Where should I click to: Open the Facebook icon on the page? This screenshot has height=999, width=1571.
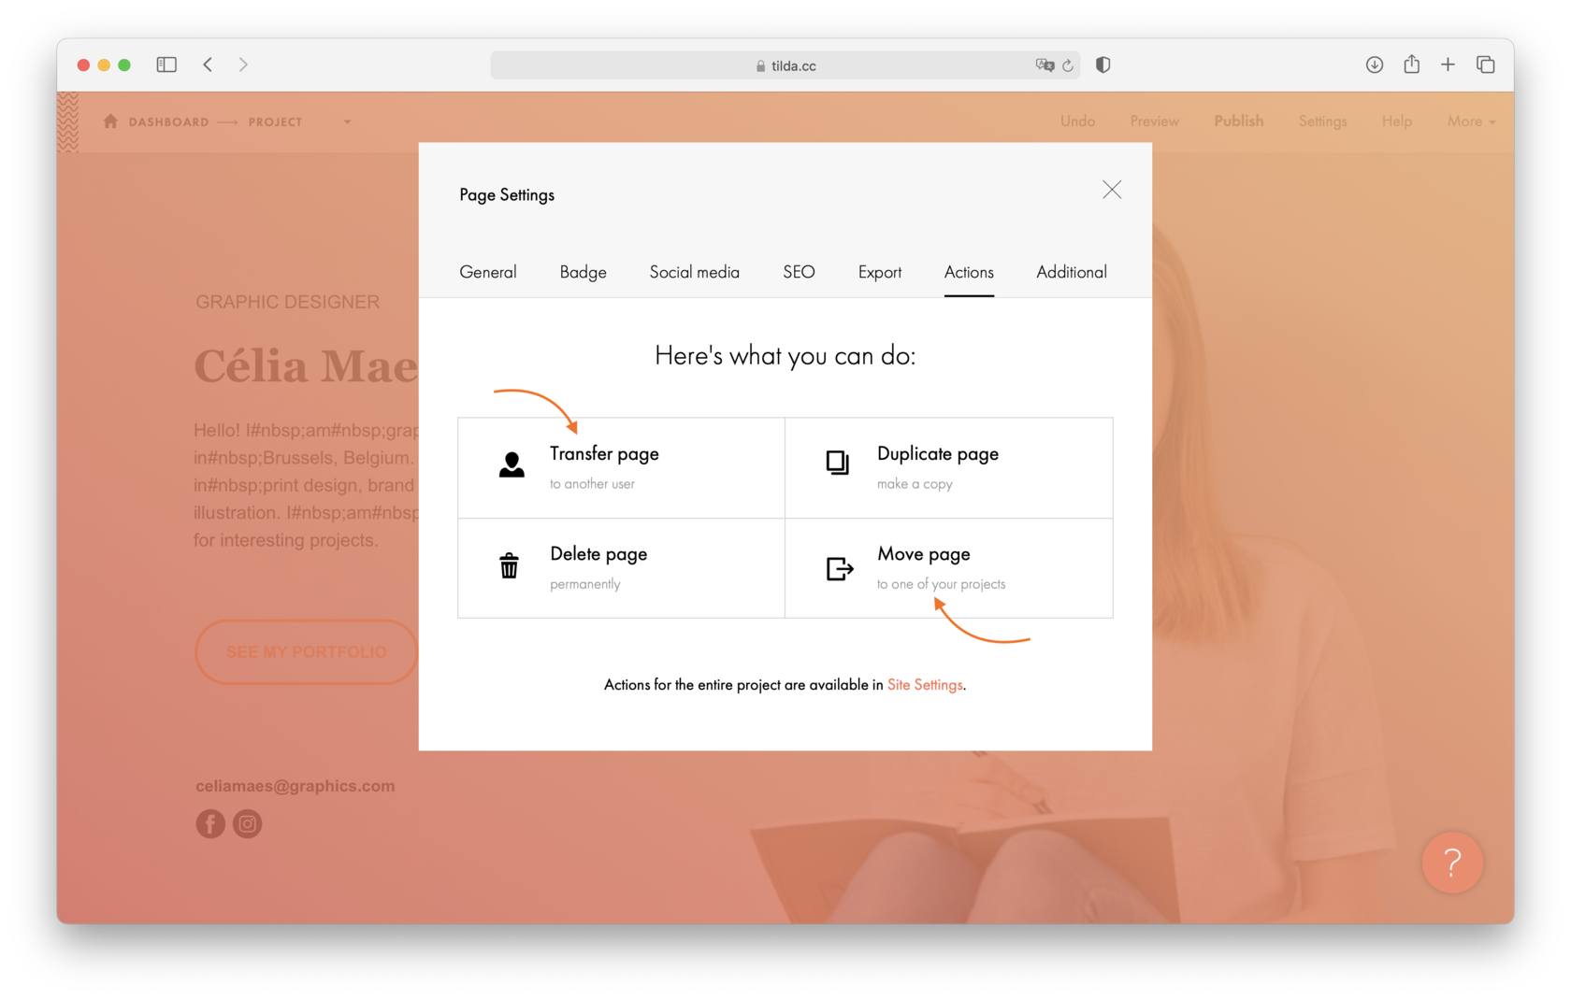(209, 823)
